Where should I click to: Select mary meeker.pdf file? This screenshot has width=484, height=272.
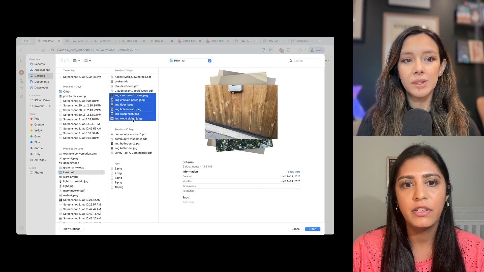click(x=74, y=191)
